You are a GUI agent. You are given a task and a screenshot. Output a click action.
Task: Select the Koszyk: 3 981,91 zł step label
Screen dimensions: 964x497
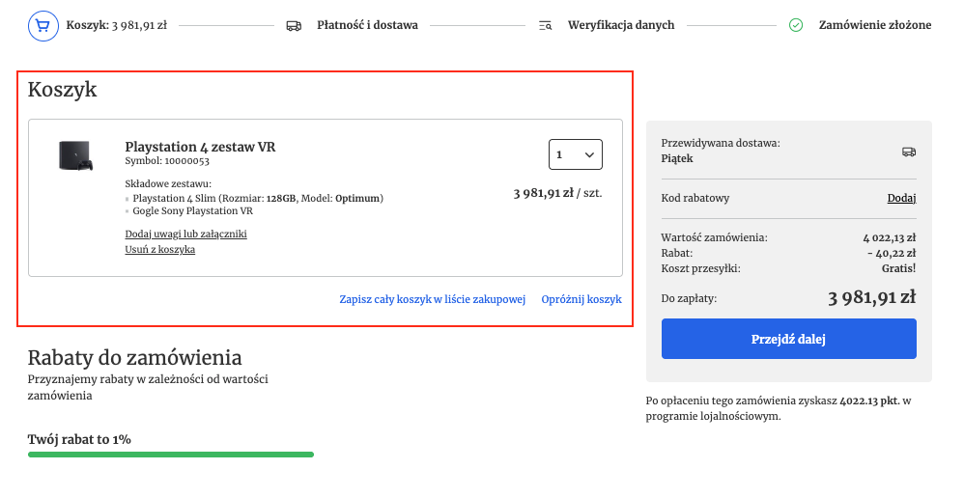[116, 25]
